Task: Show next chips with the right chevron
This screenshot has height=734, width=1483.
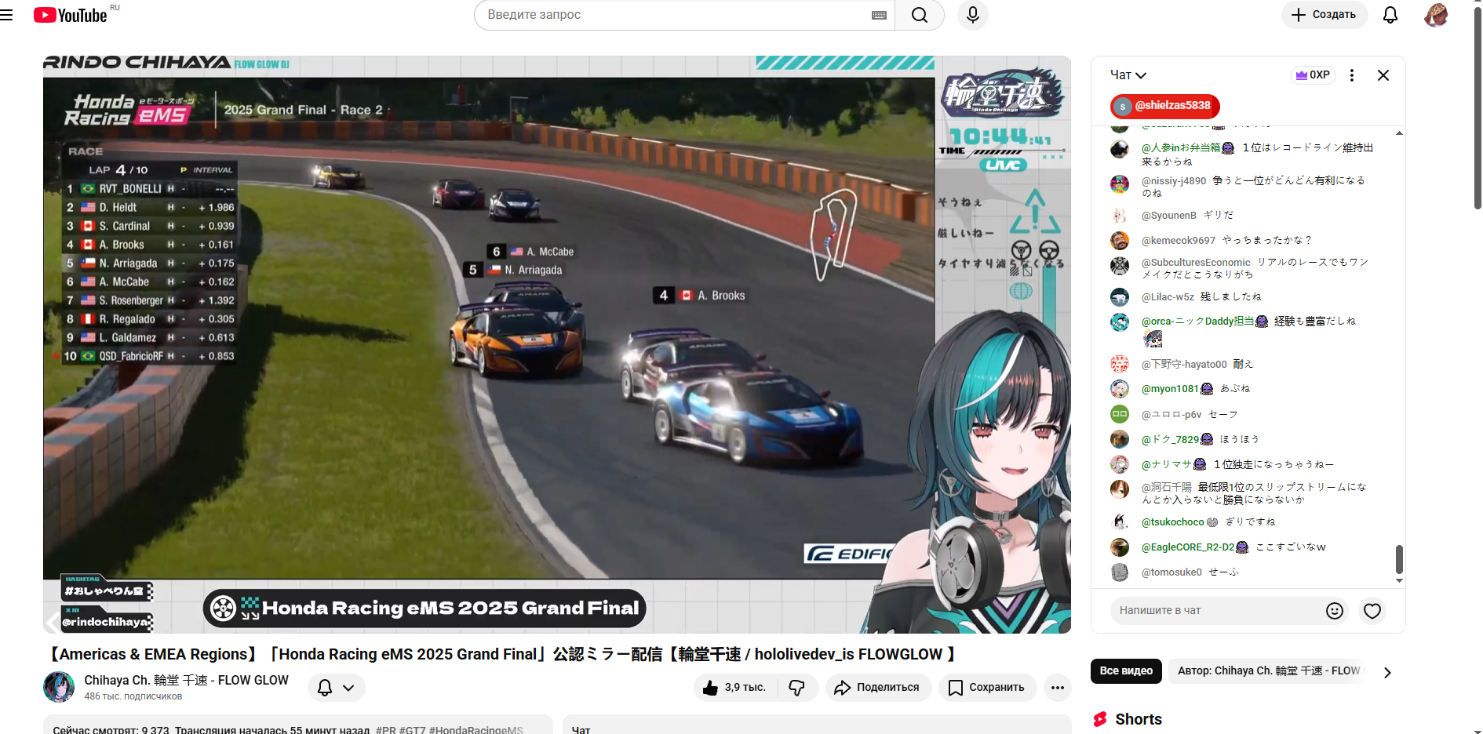Action: tap(1387, 672)
